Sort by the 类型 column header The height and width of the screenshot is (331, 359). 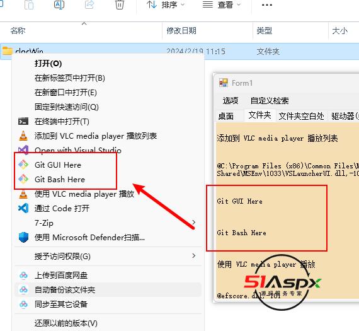point(265,30)
